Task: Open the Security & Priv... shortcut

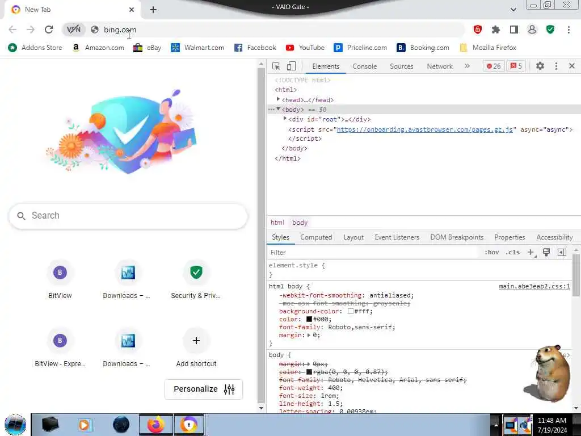Action: (x=196, y=279)
